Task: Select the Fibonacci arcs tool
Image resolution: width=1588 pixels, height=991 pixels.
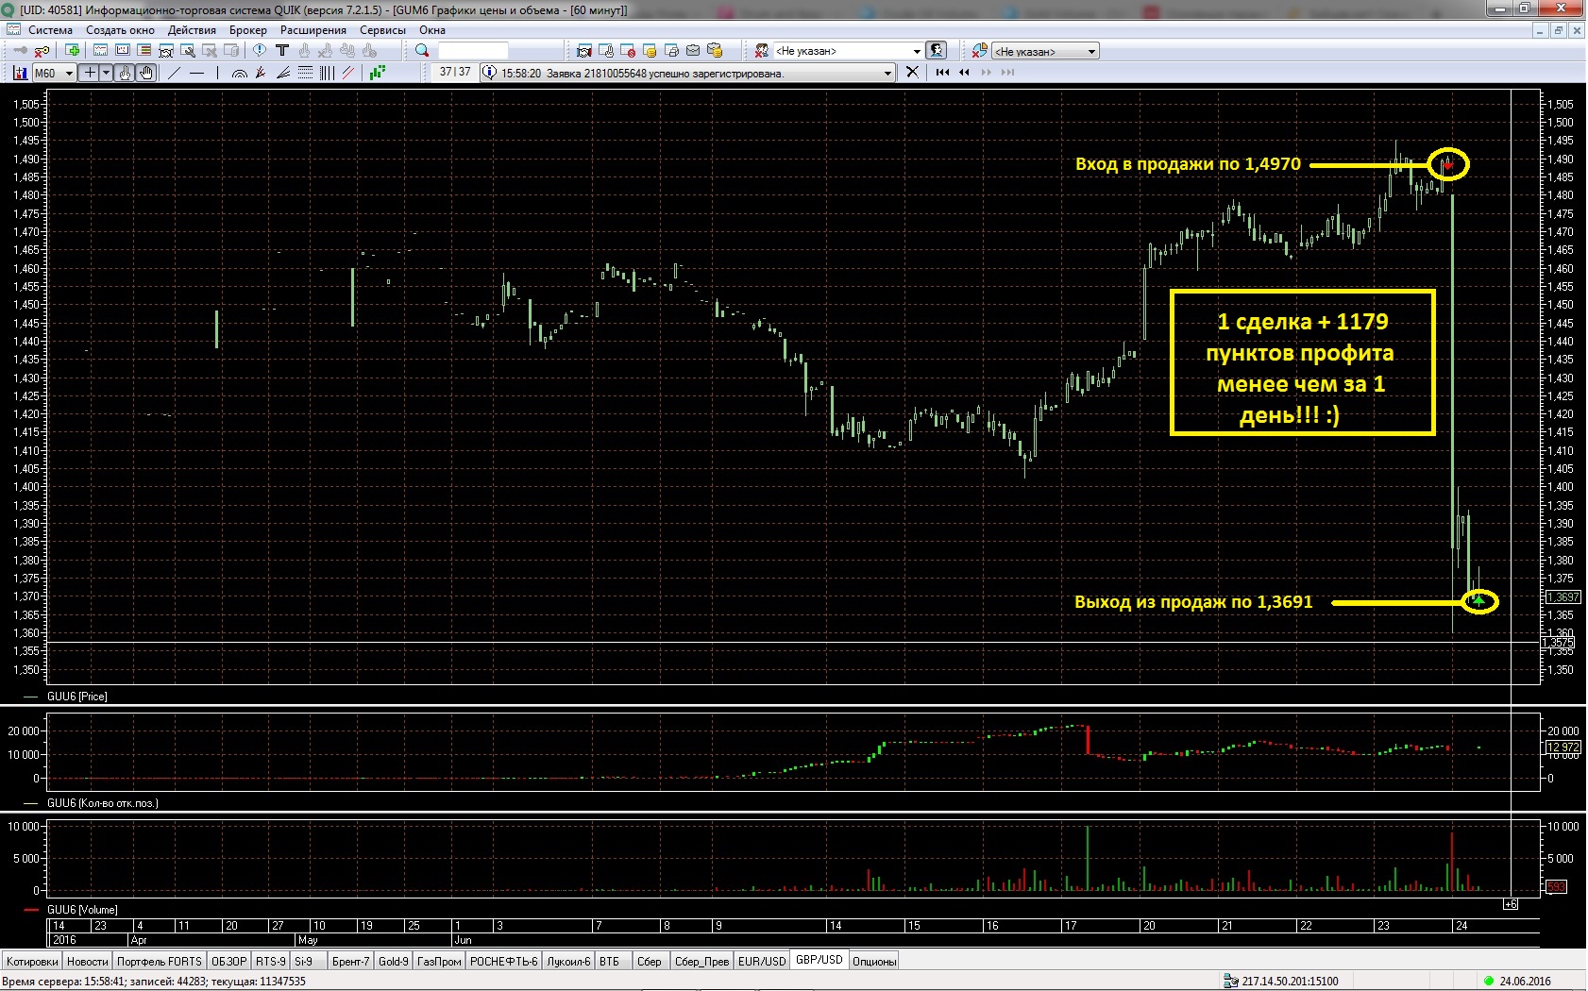Action: pyautogui.click(x=239, y=74)
